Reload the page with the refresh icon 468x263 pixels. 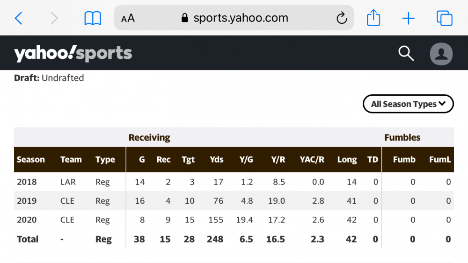click(x=342, y=18)
